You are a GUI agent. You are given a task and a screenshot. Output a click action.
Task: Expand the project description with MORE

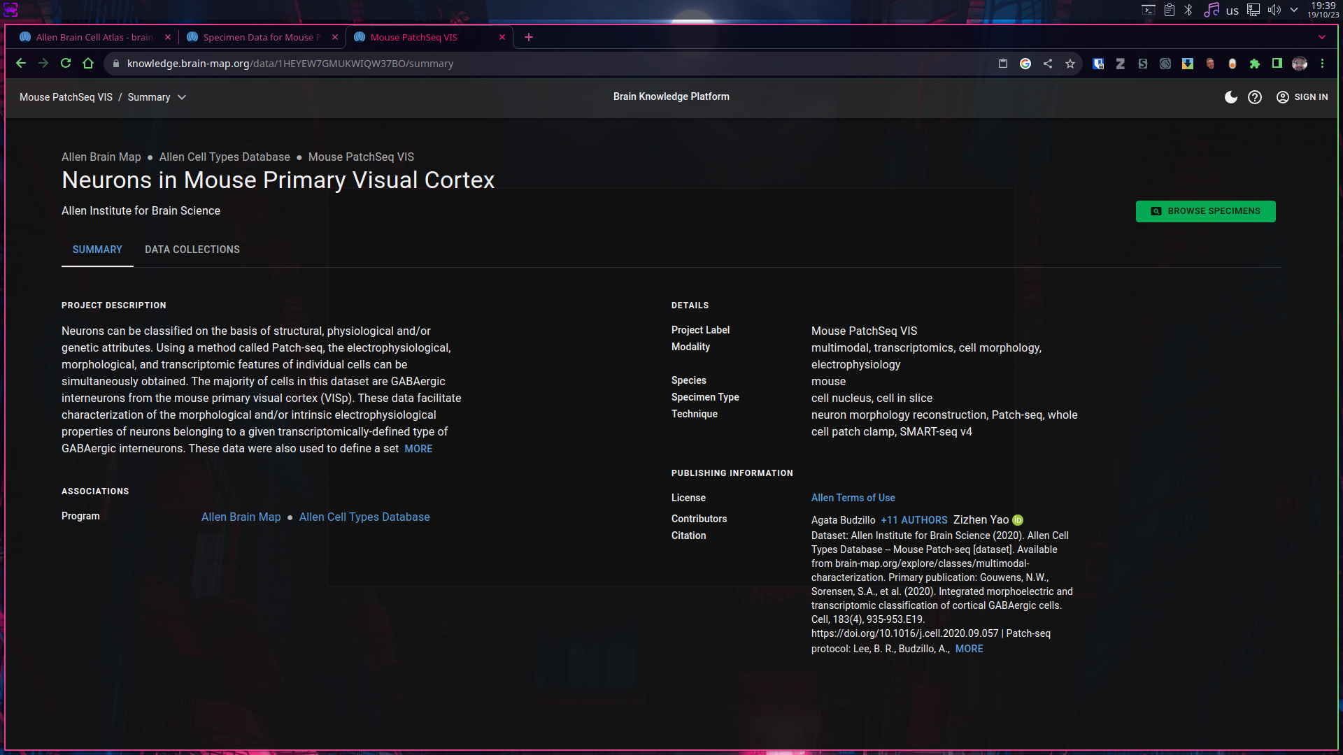(x=418, y=449)
